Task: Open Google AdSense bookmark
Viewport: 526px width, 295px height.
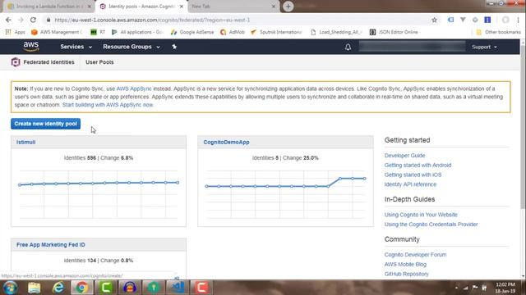Action: point(191,32)
